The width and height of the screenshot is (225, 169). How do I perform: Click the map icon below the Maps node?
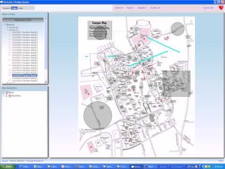[x=10, y=96]
